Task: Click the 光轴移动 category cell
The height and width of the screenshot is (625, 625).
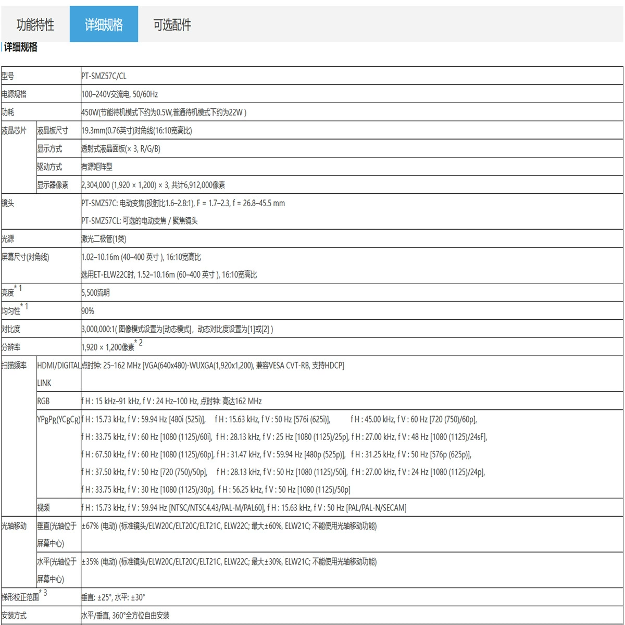Action: [14, 526]
